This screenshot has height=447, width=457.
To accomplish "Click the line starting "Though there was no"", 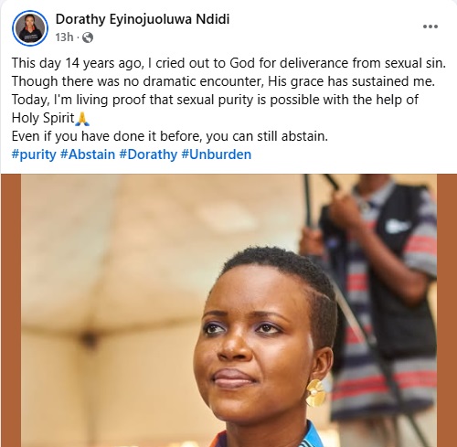I will (x=223, y=81).
